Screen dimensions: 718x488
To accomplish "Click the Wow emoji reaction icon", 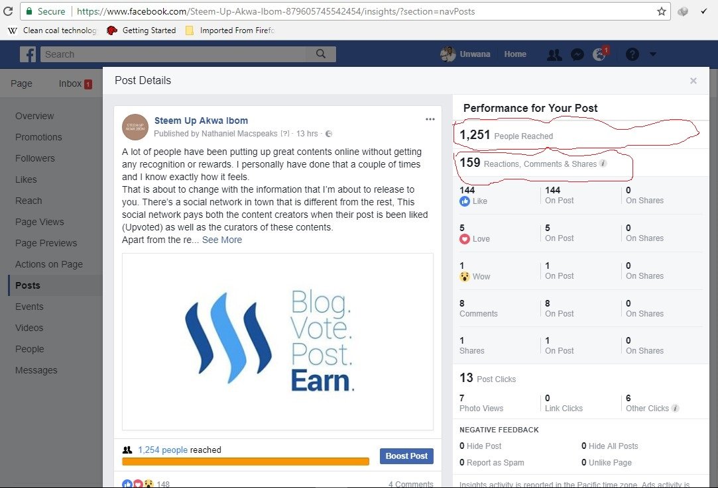I will click(465, 277).
